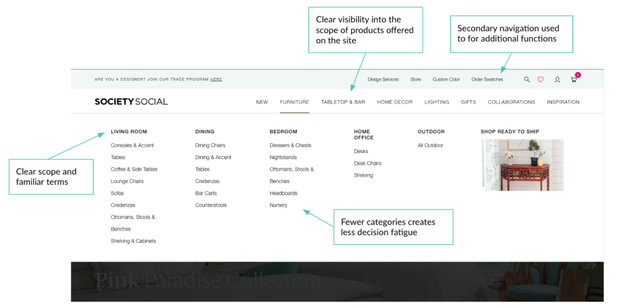This screenshot has height=308, width=627.
Task: Open the HOME OFFICE category heading
Action: (364, 134)
